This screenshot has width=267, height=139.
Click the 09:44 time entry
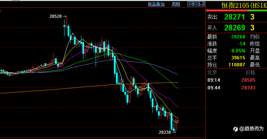coord(214,88)
